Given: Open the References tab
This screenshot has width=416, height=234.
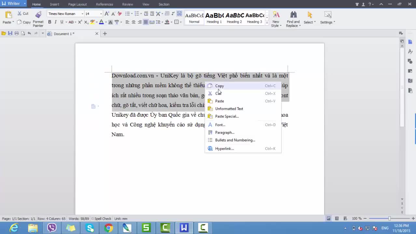Looking at the screenshot, I should (104, 4).
